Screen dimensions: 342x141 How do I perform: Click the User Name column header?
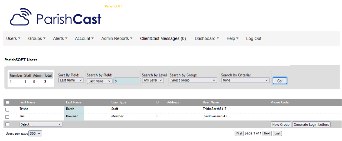coord(211,102)
